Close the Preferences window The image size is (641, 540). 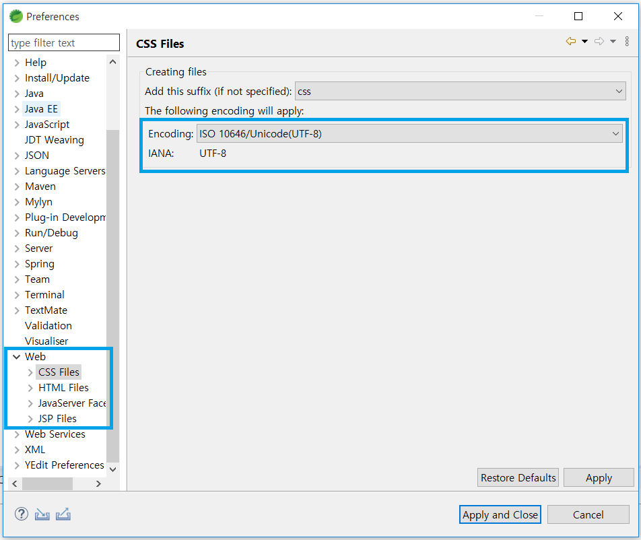coord(618,16)
